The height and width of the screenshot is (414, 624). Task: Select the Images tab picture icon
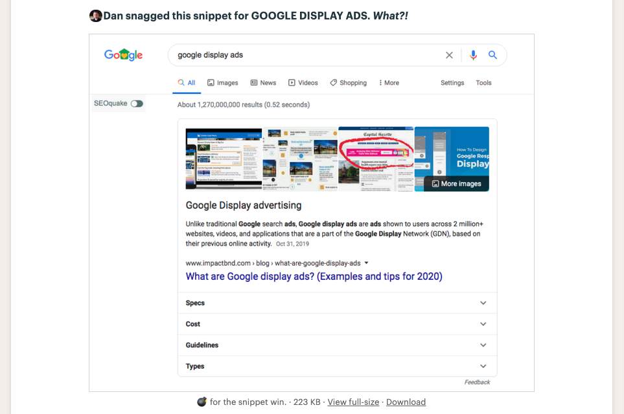[211, 82]
